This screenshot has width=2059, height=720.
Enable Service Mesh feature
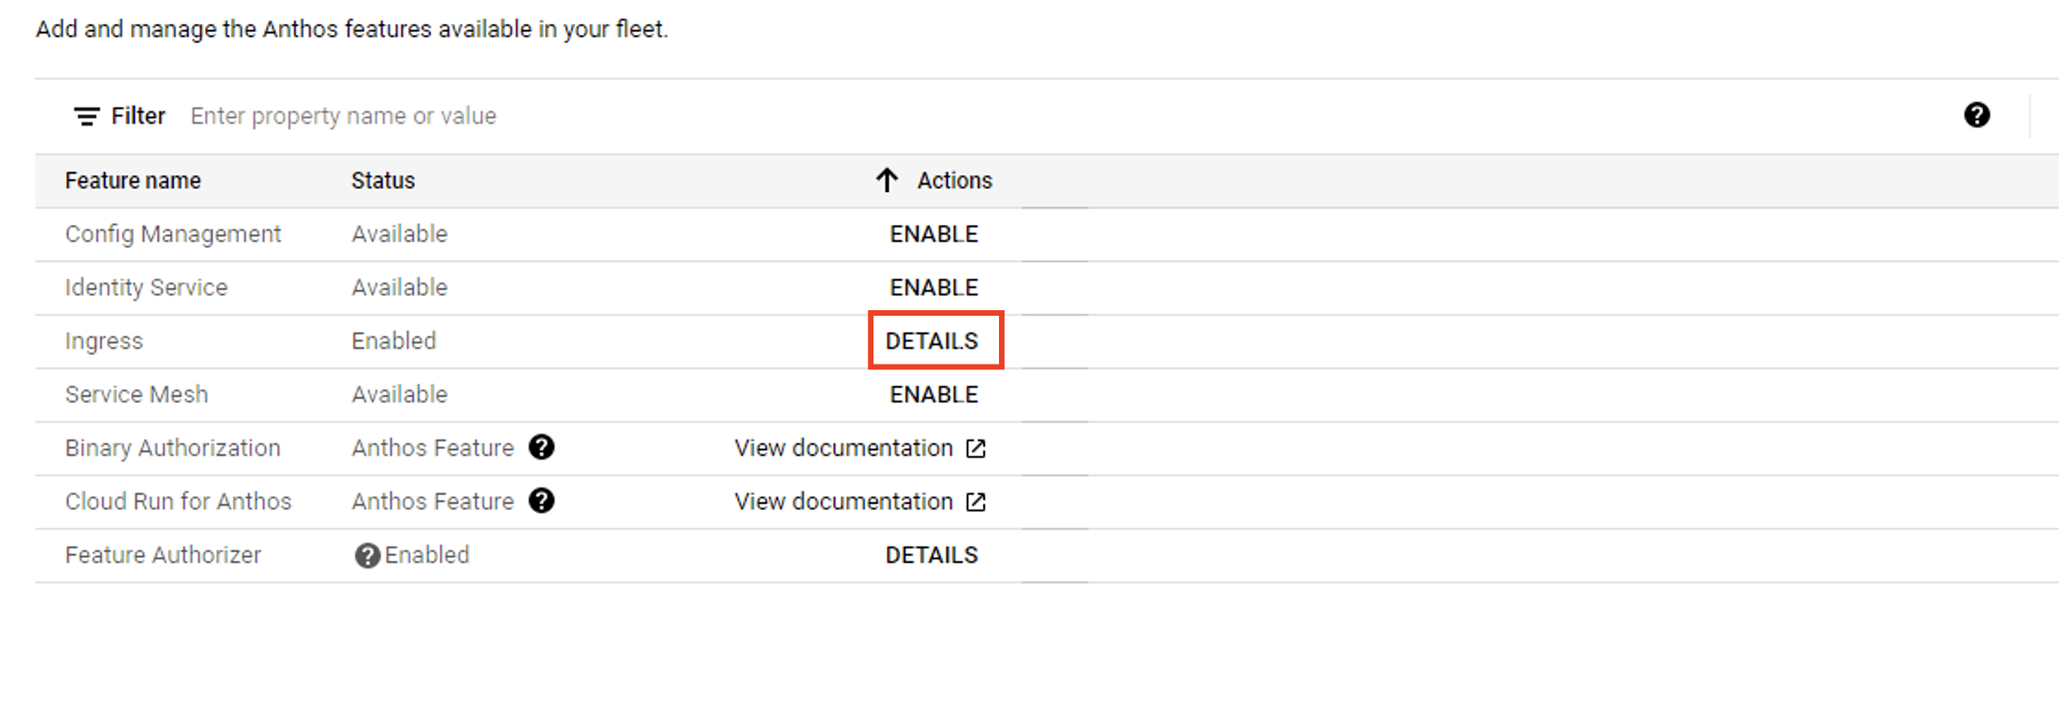[x=933, y=395]
